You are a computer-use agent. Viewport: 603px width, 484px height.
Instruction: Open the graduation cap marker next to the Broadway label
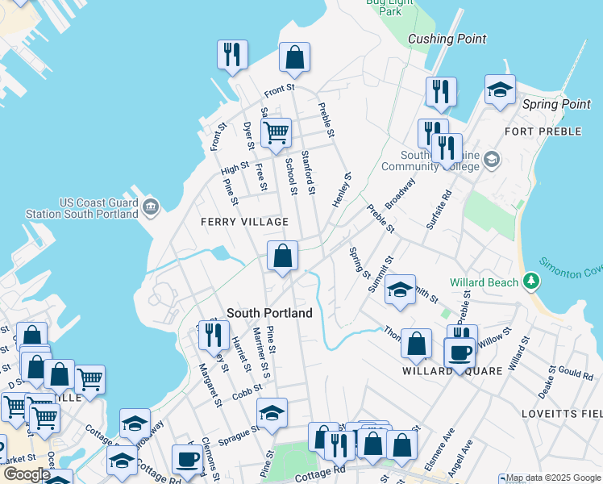coord(135,425)
